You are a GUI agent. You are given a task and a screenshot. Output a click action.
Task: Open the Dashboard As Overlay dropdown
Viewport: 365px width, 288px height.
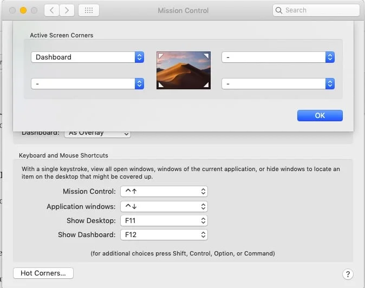[x=97, y=134]
